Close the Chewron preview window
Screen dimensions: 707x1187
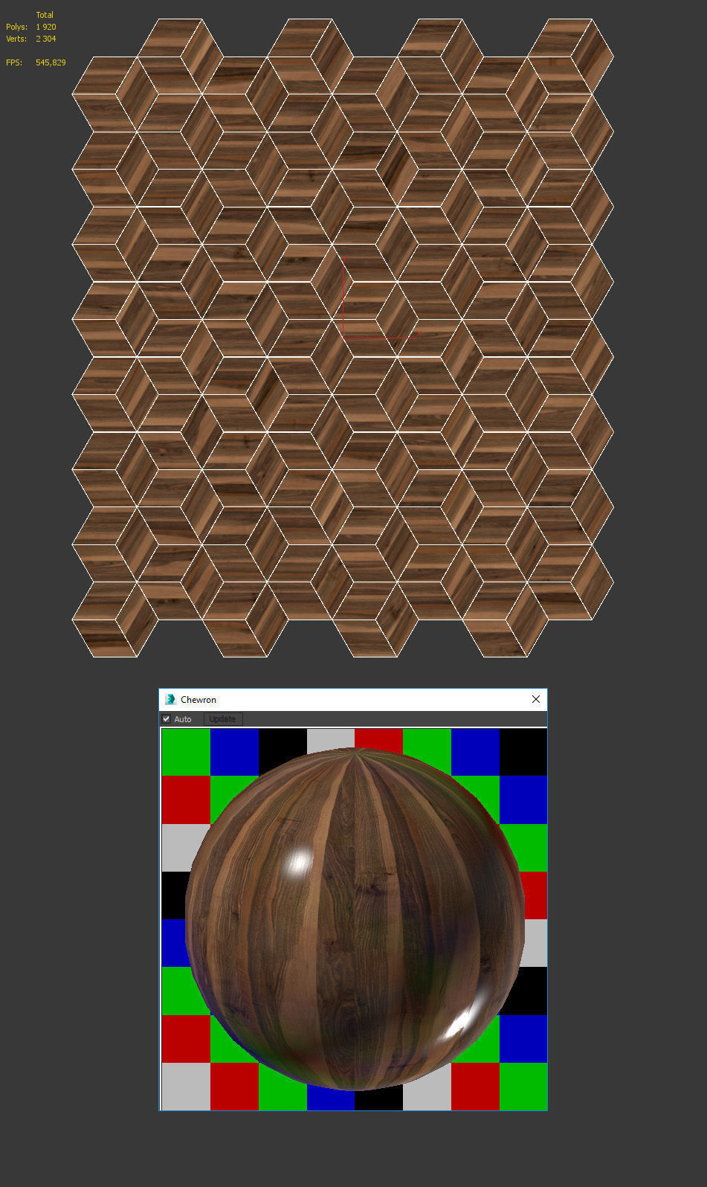point(536,699)
